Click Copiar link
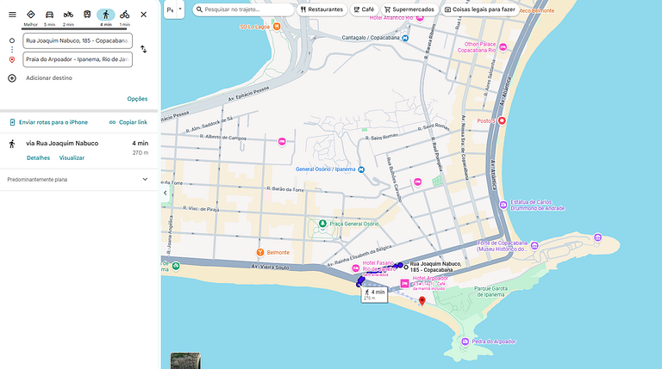 128,122
